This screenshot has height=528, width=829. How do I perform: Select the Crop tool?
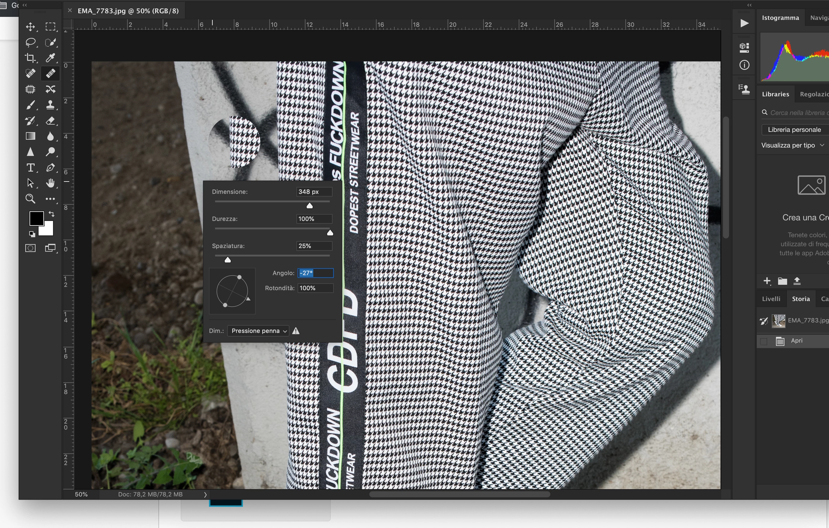click(x=30, y=58)
